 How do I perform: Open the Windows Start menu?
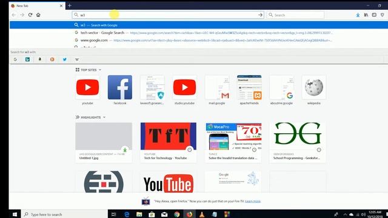15,214
